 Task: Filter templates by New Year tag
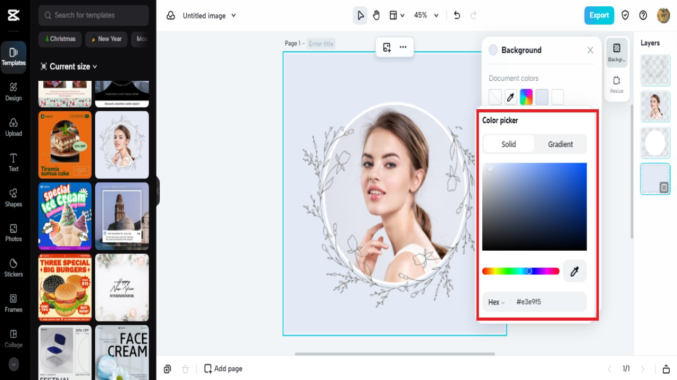[x=107, y=39]
